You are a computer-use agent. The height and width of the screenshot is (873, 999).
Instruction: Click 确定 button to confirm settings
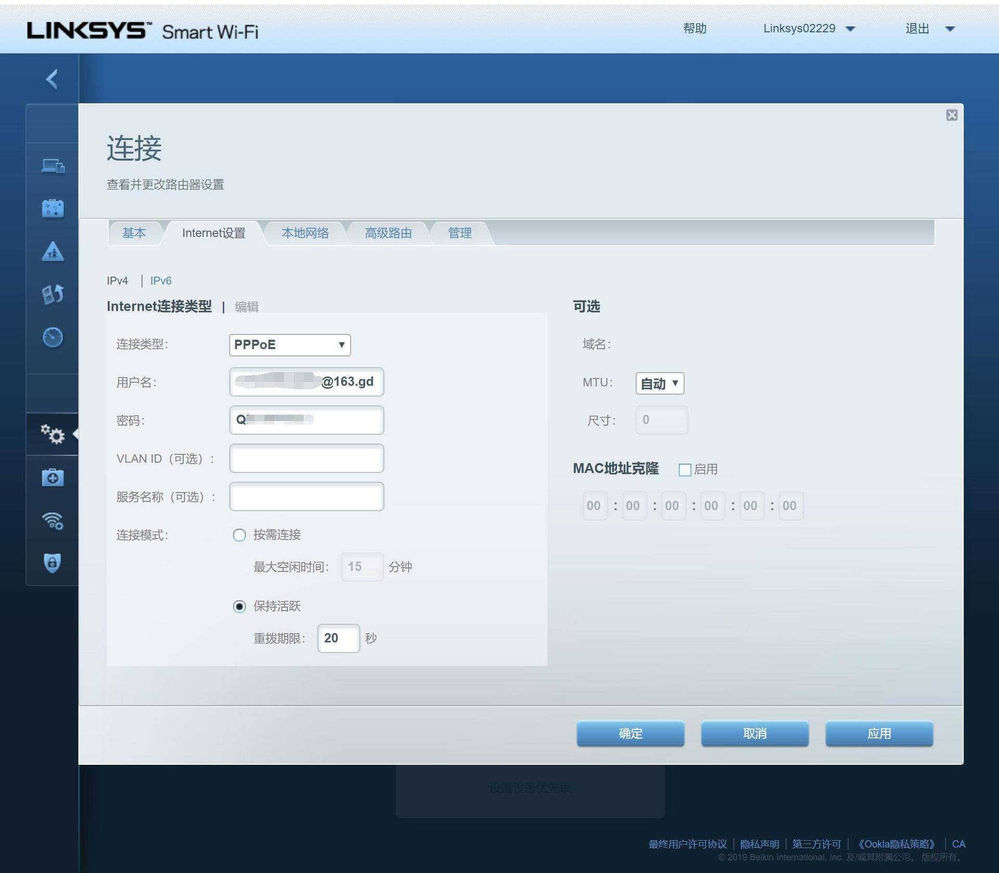632,733
